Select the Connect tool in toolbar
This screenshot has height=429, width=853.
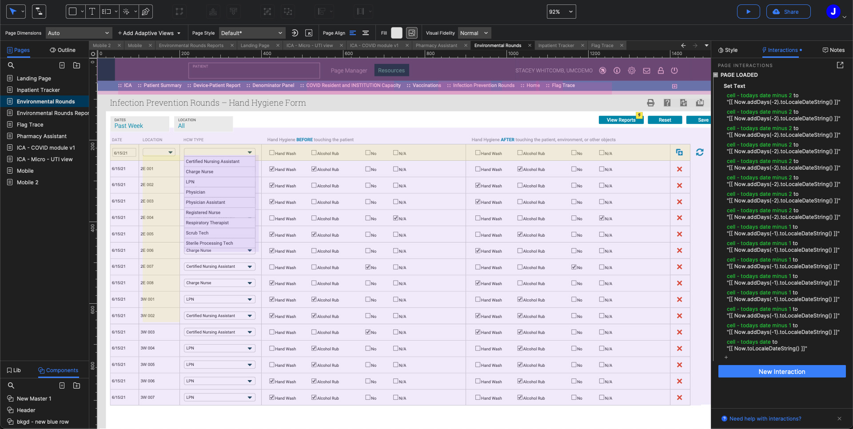39,12
